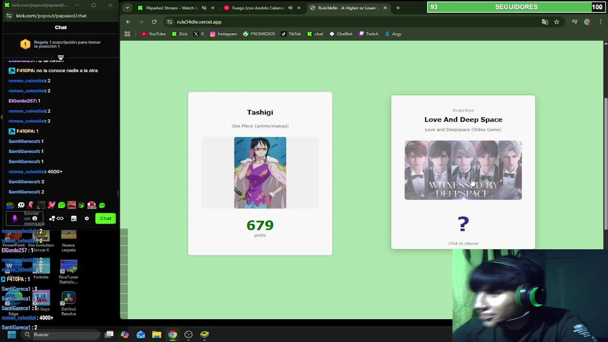This screenshot has height=342, width=608.
Task: Open OBS Studio on taskbar
Action: pos(189,334)
